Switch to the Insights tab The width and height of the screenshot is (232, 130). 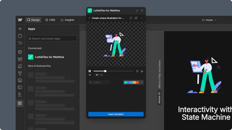point(67,20)
